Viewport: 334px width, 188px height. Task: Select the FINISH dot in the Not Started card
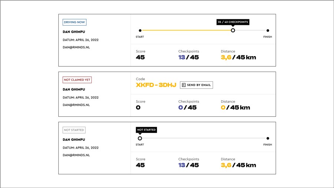pos(268,138)
